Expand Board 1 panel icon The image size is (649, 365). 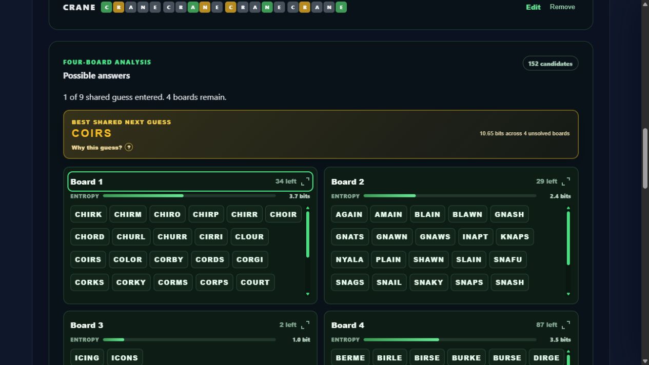coord(305,181)
